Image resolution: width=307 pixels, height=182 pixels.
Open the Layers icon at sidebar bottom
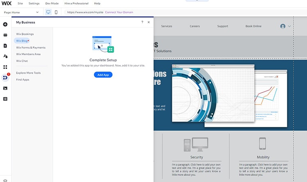click(5, 180)
